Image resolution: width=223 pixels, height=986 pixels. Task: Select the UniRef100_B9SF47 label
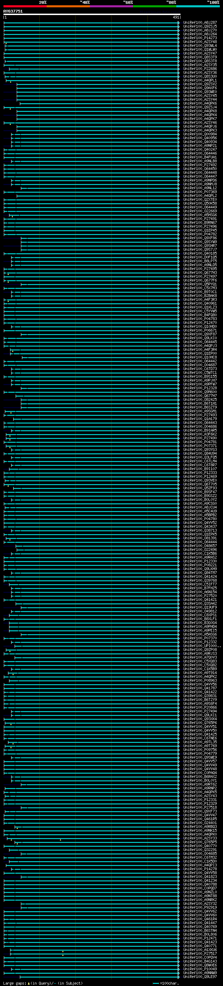point(200,492)
